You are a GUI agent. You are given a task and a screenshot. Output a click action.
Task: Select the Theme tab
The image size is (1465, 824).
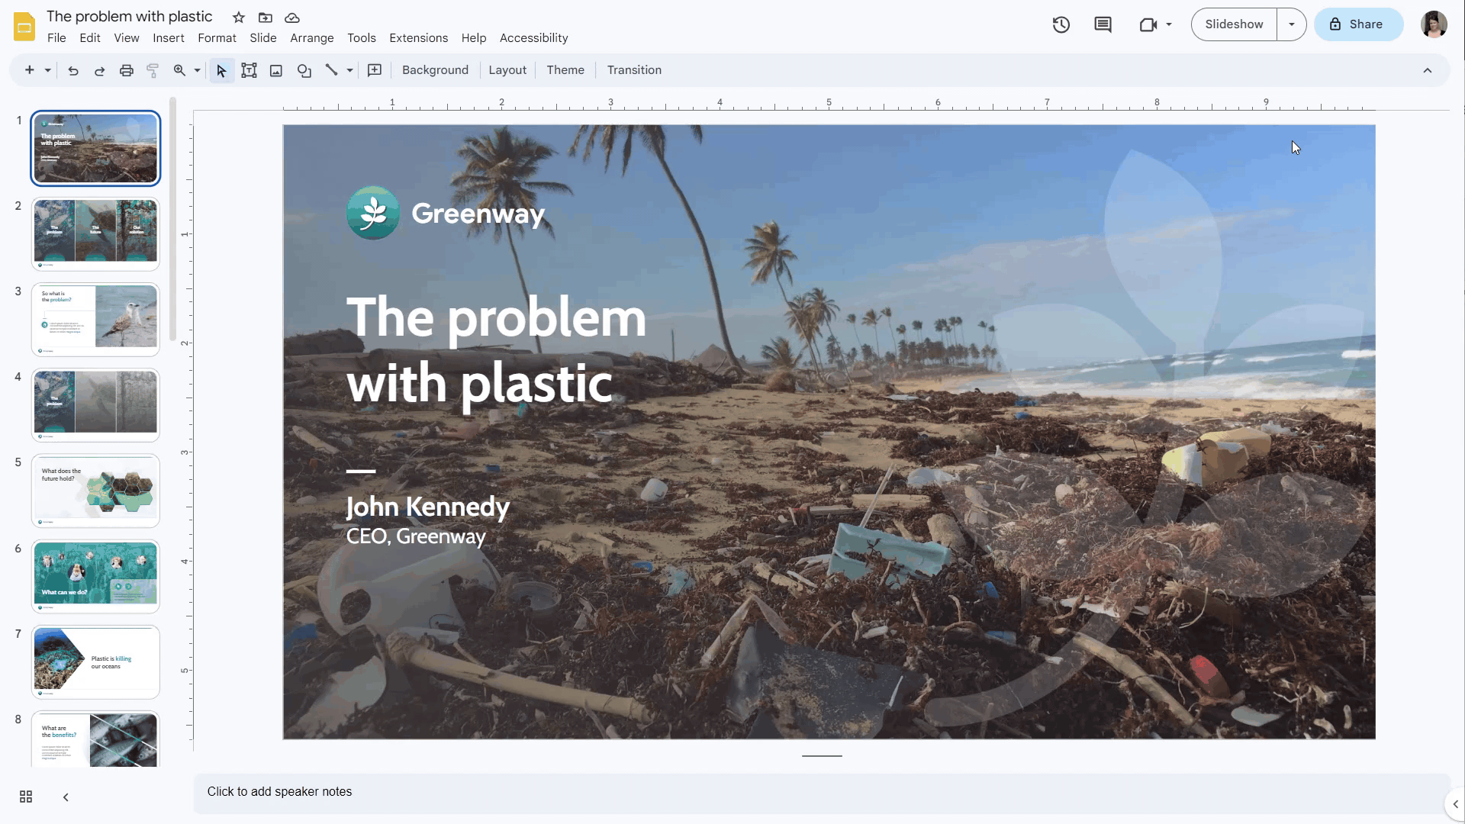(x=565, y=69)
